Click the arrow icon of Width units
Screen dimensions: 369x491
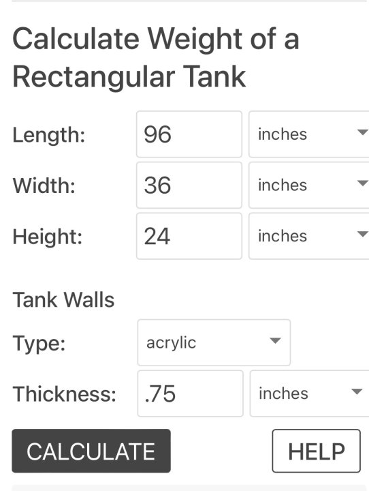(362, 183)
